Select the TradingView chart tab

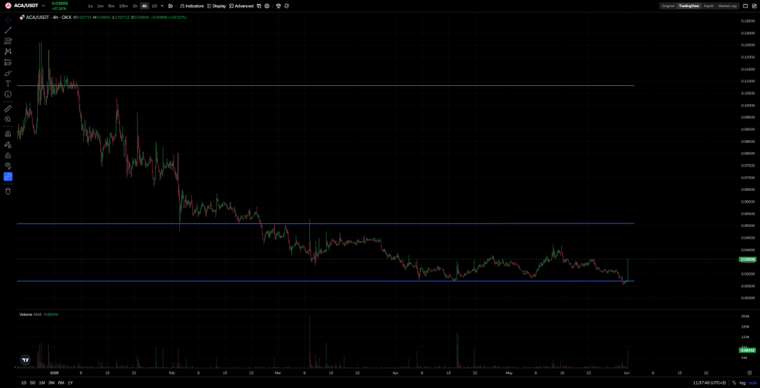pyautogui.click(x=689, y=6)
